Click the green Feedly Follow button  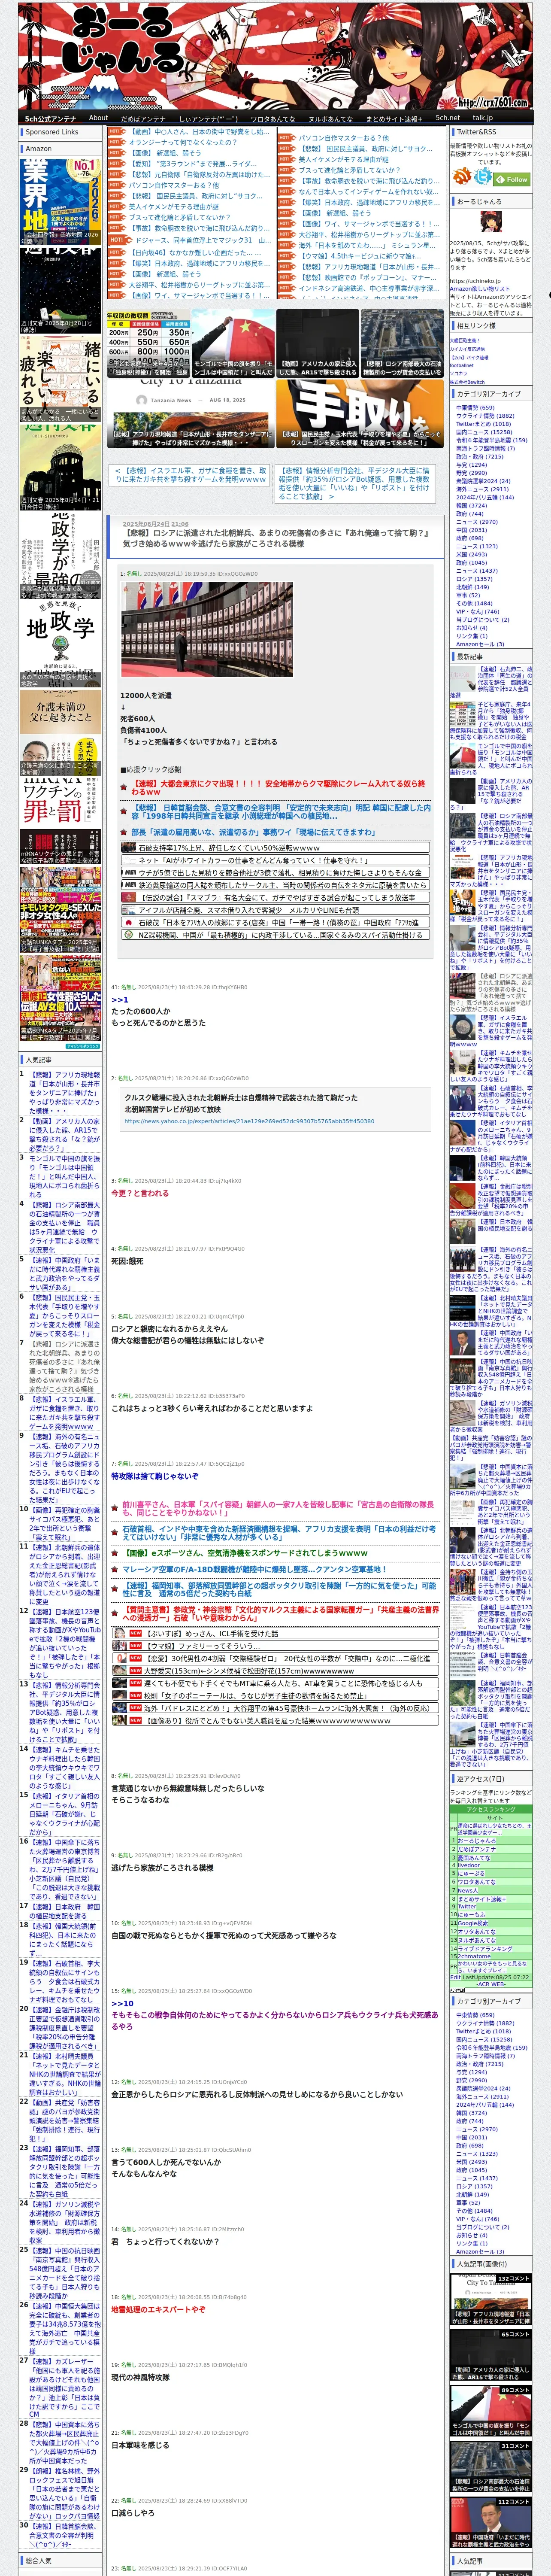click(512, 179)
